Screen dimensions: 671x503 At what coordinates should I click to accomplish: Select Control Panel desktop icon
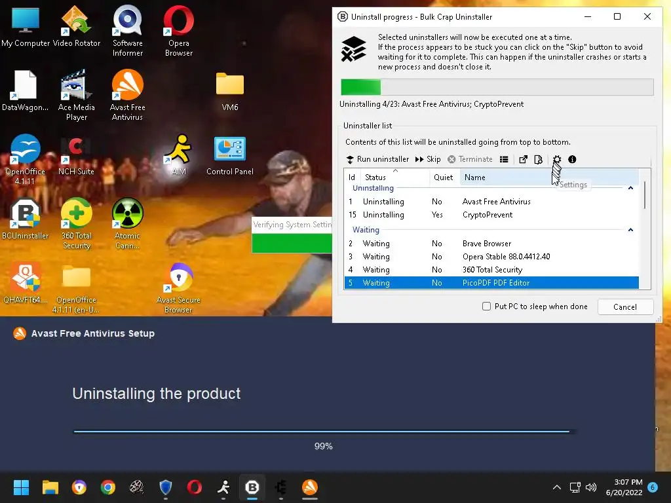click(x=230, y=155)
